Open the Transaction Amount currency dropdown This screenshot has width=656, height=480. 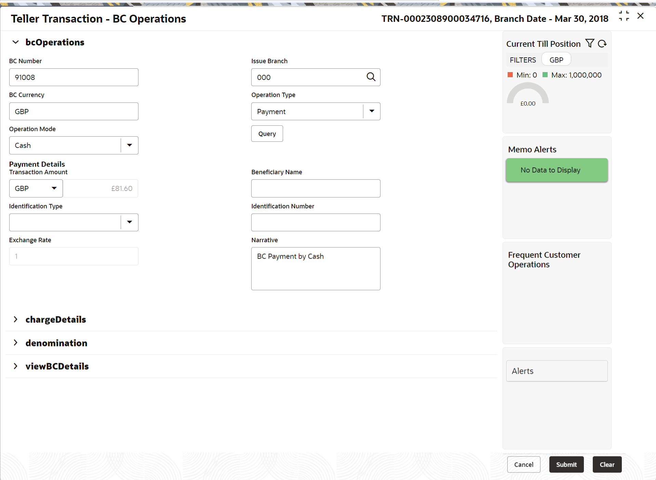54,188
